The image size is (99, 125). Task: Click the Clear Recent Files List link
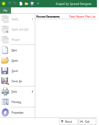pos(82,16)
